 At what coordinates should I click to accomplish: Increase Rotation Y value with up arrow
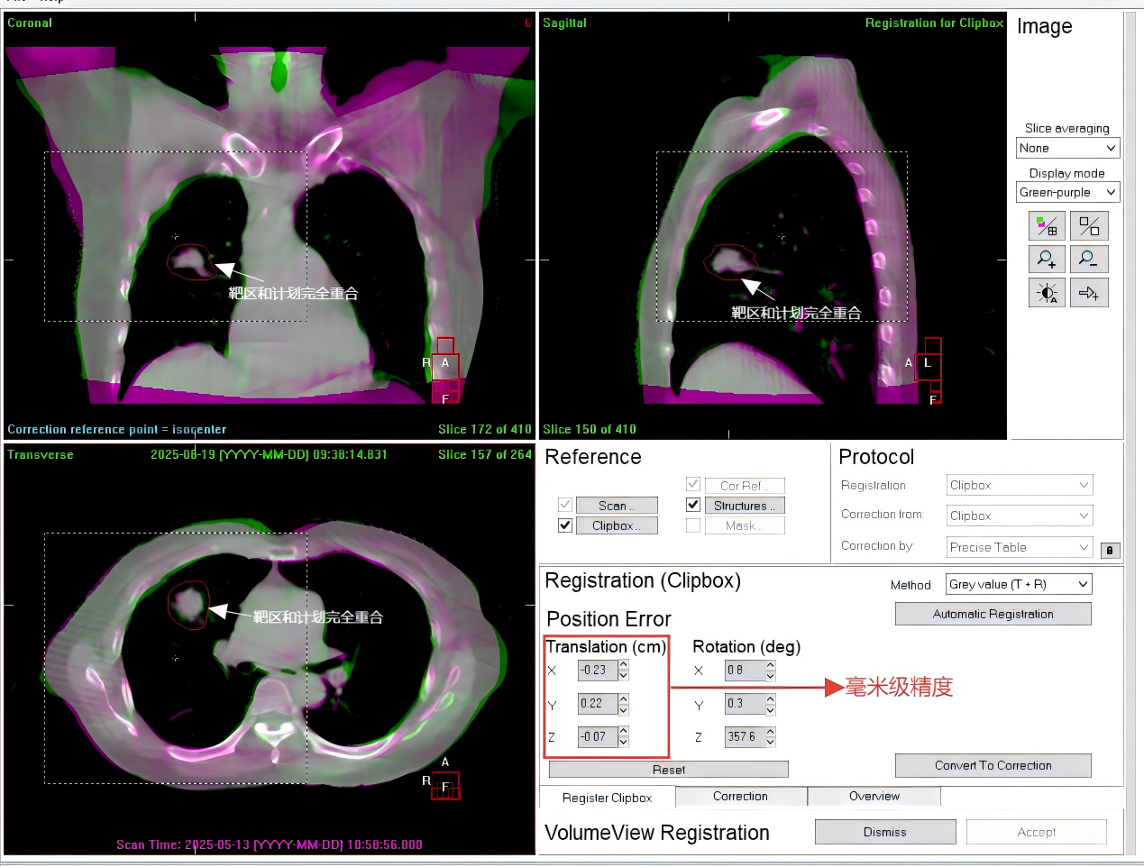click(770, 698)
